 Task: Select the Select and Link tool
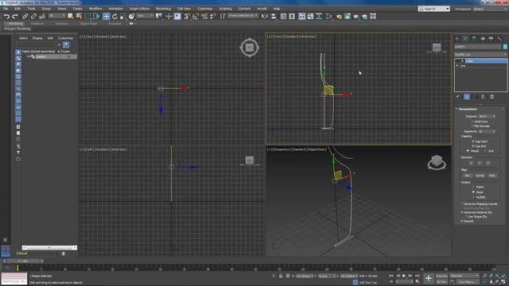click(25, 16)
